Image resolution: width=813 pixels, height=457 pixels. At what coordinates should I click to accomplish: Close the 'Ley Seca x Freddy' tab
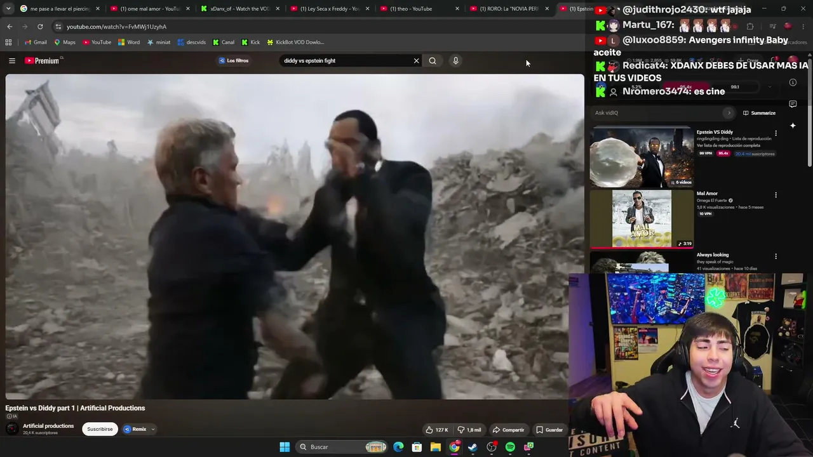click(x=368, y=9)
